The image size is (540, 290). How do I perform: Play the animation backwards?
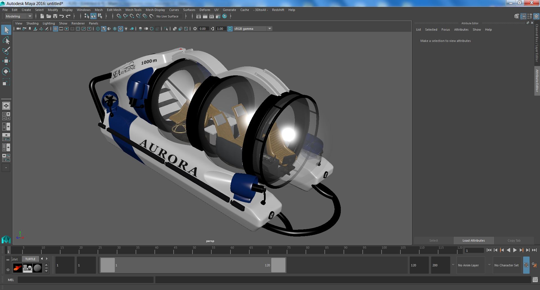[508, 250]
